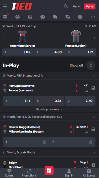Select Argentina win odds 3.05
99x178 pixels.
point(18,52)
